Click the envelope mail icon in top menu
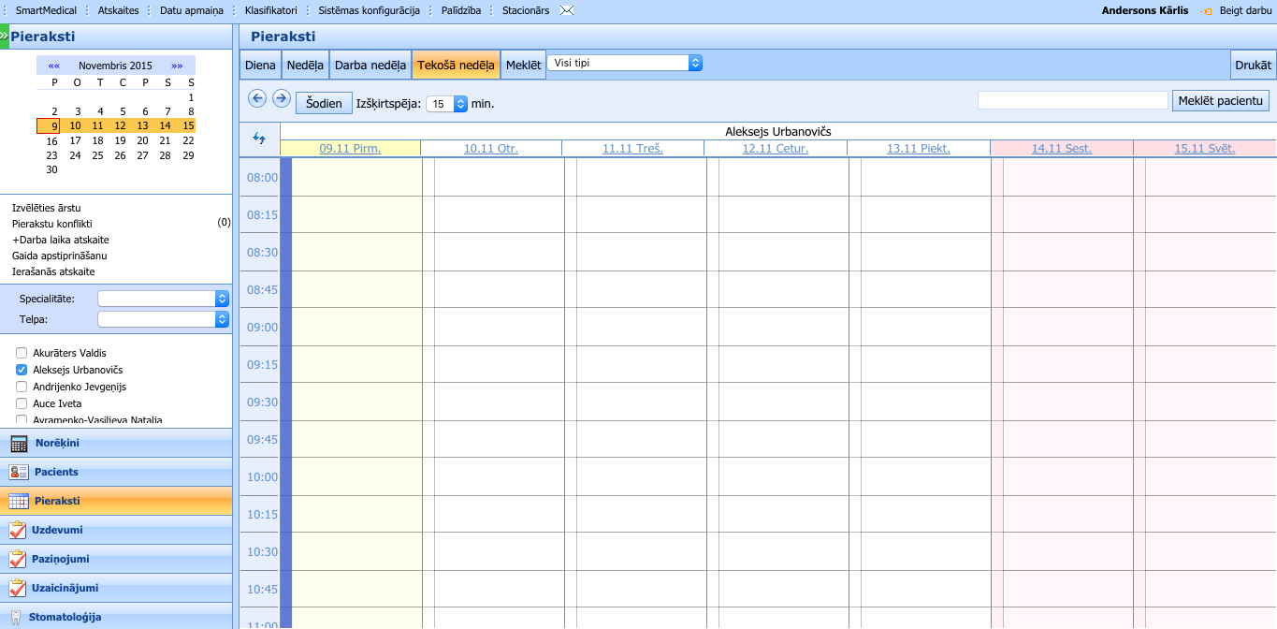 click(x=566, y=10)
